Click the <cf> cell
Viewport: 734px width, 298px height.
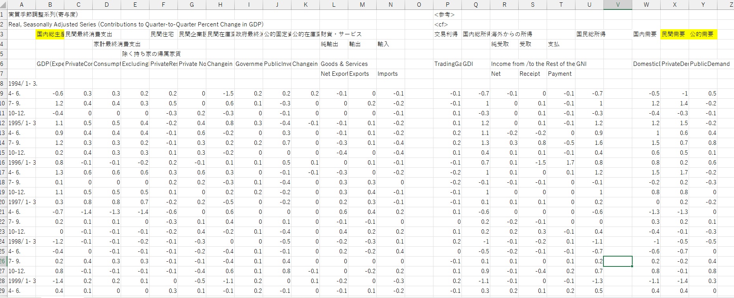click(x=441, y=24)
